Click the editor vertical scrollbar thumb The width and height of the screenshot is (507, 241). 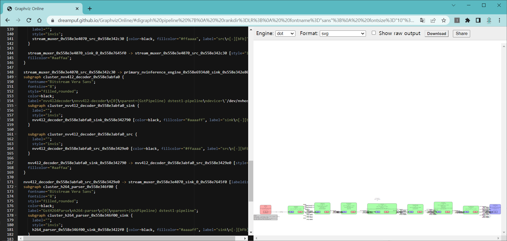(251, 181)
